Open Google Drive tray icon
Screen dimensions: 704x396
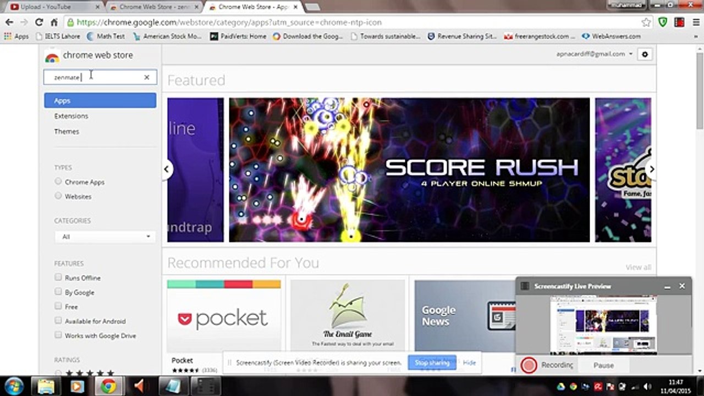pos(561,387)
